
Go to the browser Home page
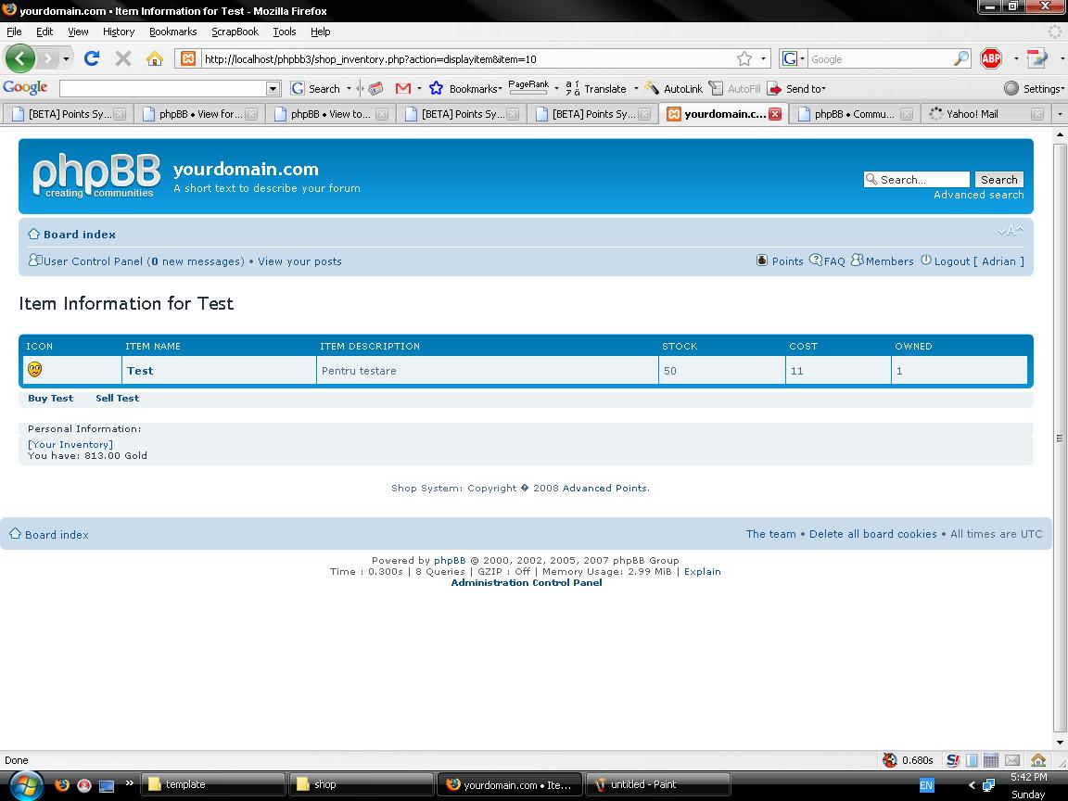click(x=155, y=58)
